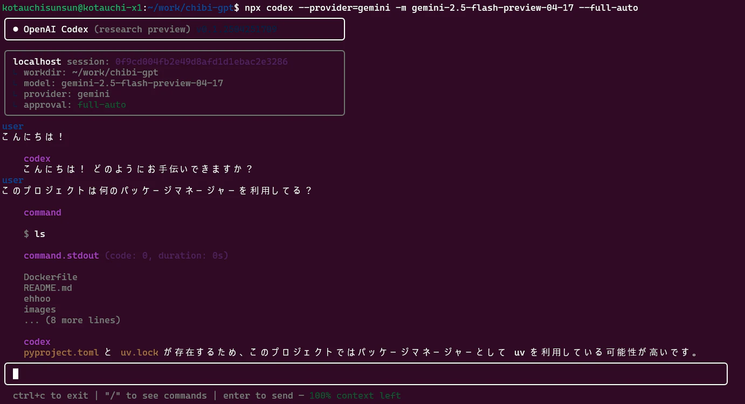Click the 'ctrl+c to exit' hint

(x=51, y=395)
